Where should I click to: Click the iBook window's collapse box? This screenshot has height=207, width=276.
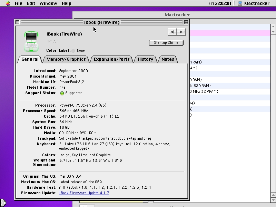(186, 22)
